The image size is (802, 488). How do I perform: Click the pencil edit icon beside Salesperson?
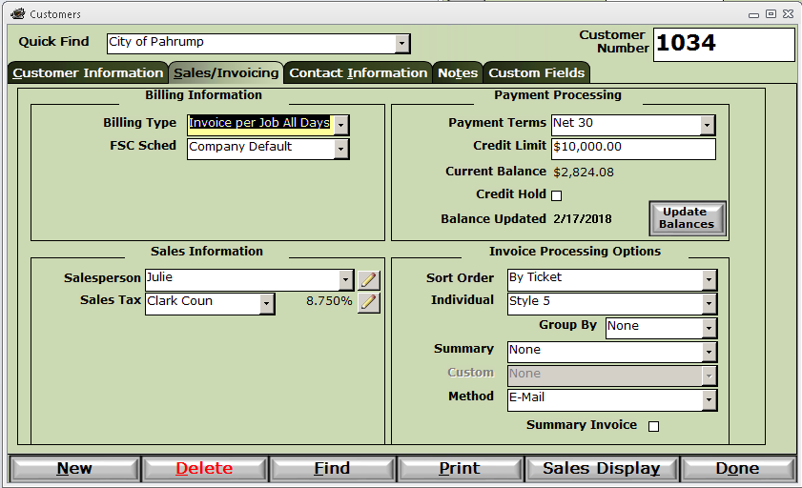tap(369, 279)
